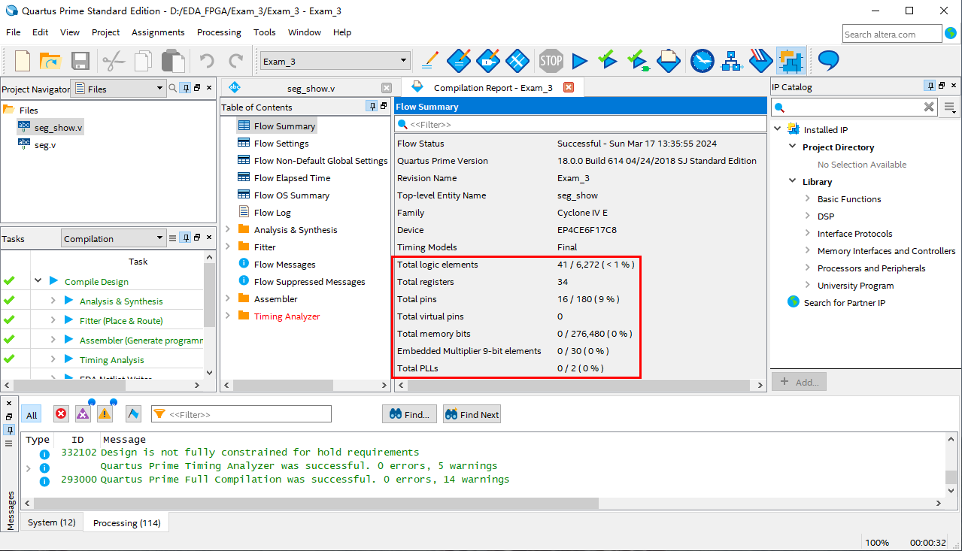Click the Find Next button

(472, 414)
